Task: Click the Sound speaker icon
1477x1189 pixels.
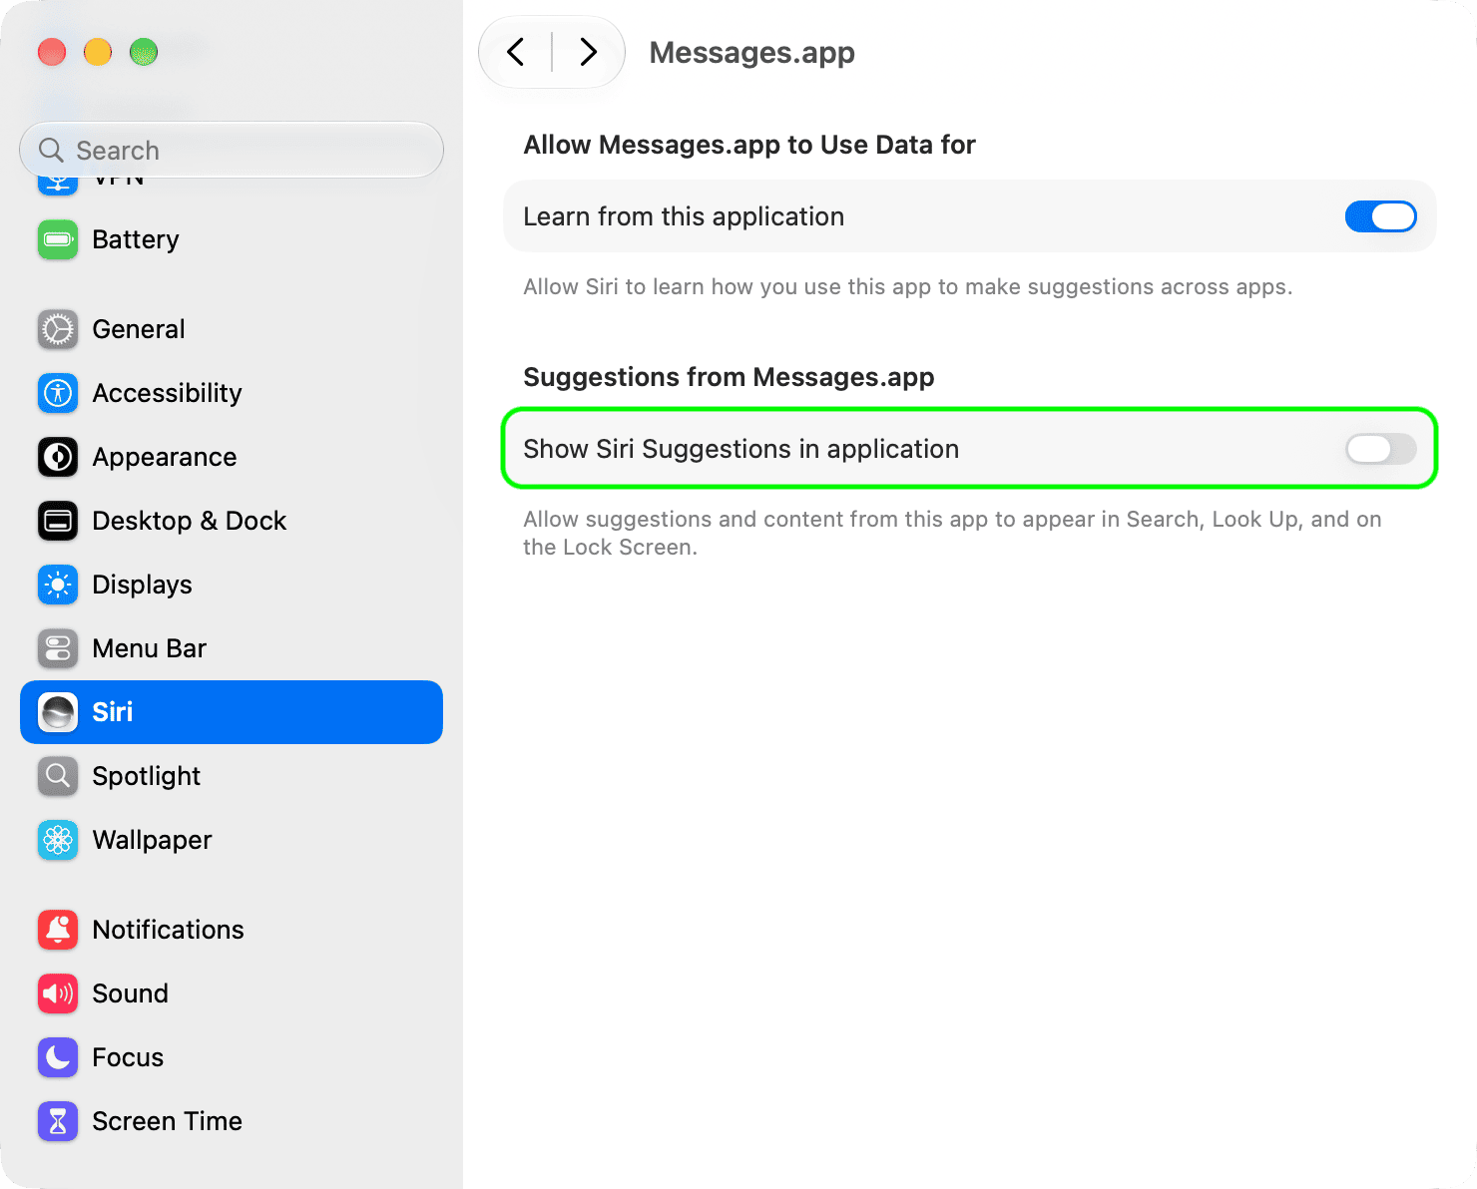Action: point(58,993)
